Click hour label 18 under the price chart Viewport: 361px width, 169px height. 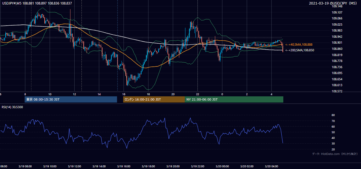point(148,94)
